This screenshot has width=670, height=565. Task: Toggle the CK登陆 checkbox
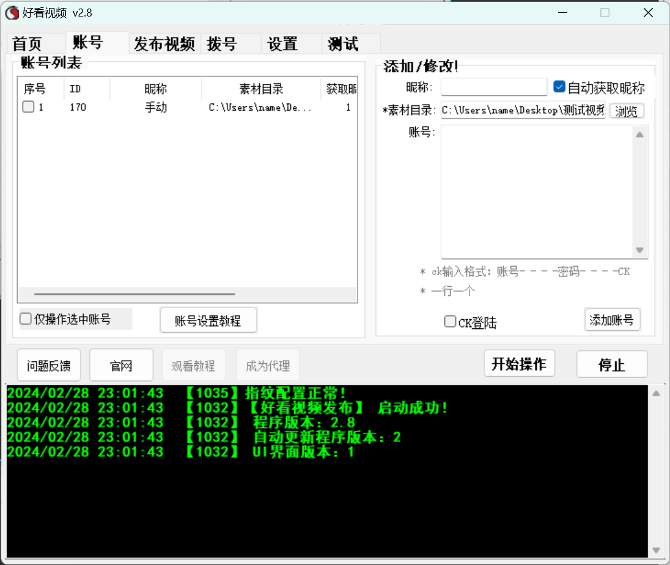(451, 322)
